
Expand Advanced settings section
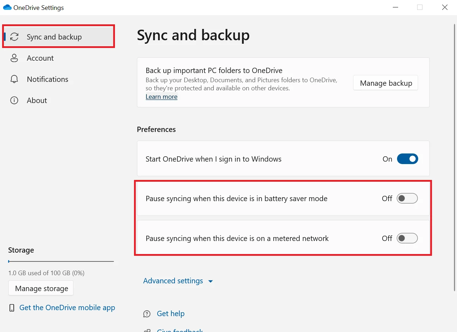(x=173, y=281)
